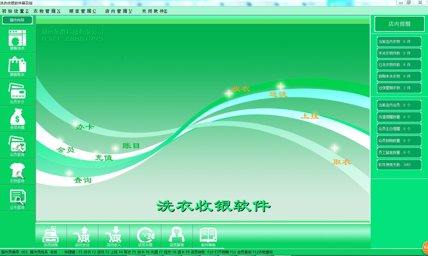
Task: Click the 软件使用天数 1063 button
Action: click(399, 165)
